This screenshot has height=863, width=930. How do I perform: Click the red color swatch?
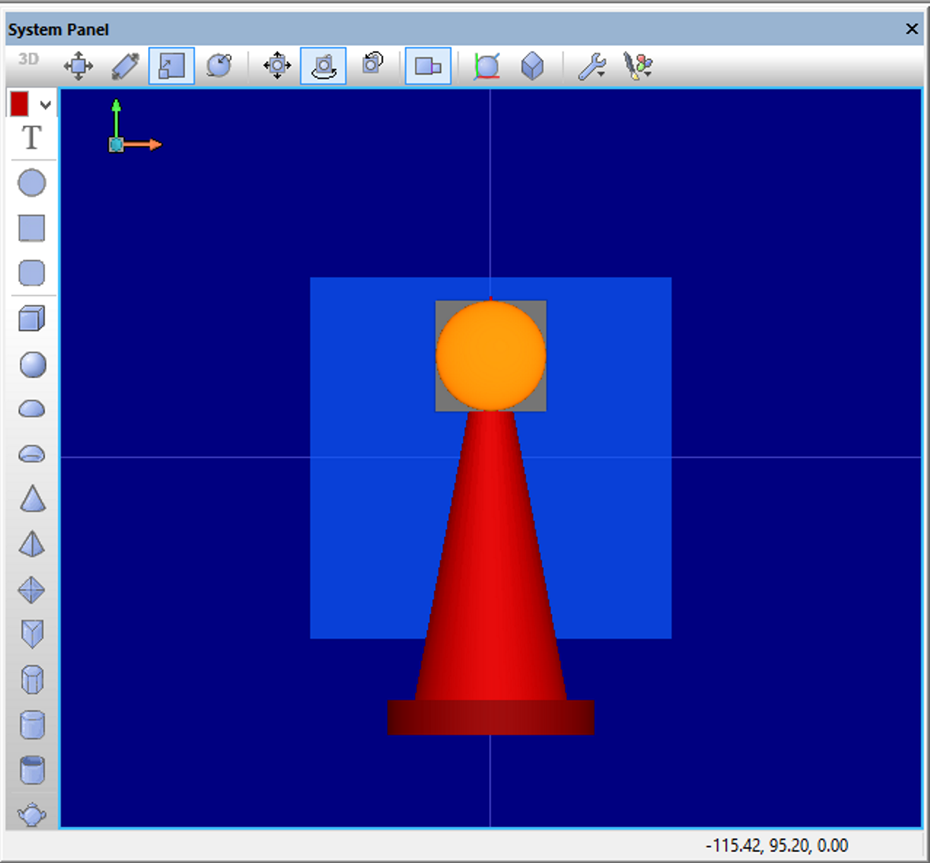pyautogui.click(x=20, y=105)
